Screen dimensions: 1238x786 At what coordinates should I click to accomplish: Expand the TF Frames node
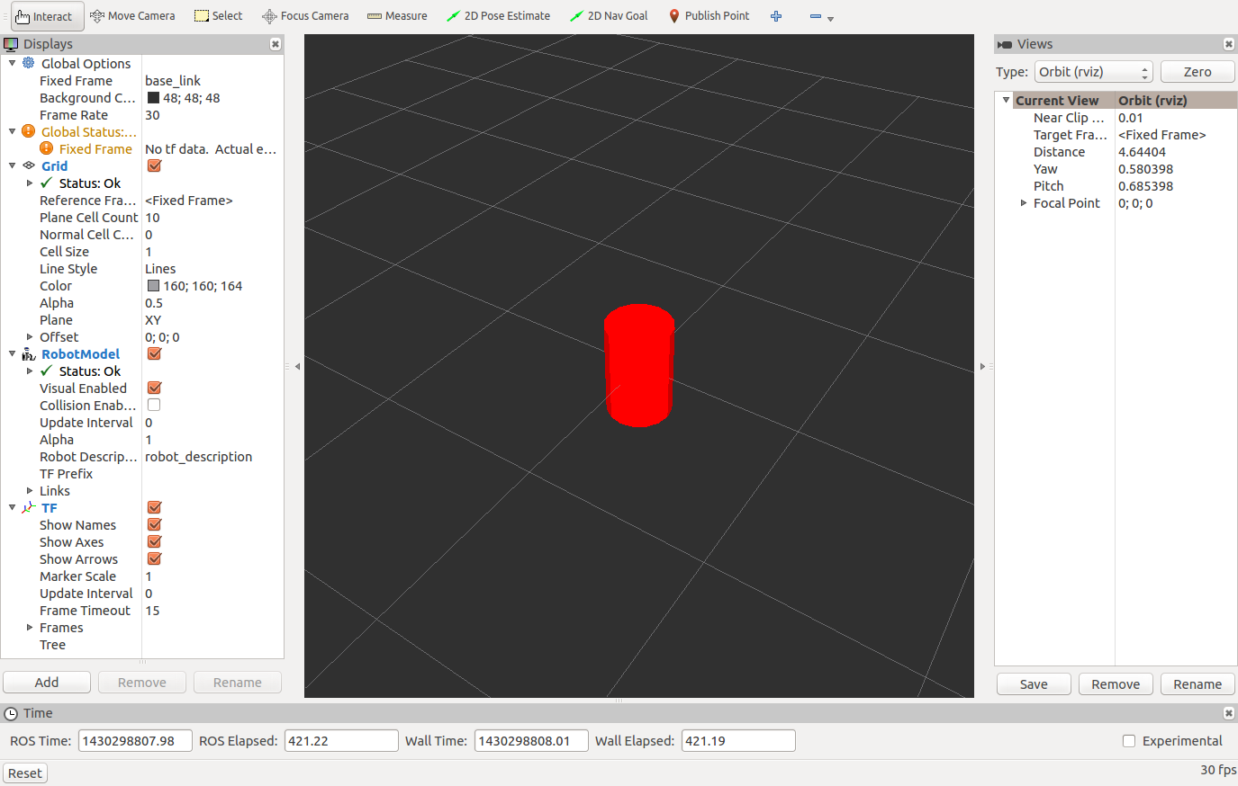30,628
